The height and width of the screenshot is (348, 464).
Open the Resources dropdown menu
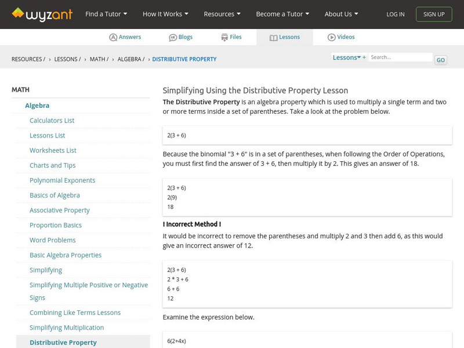click(x=223, y=14)
